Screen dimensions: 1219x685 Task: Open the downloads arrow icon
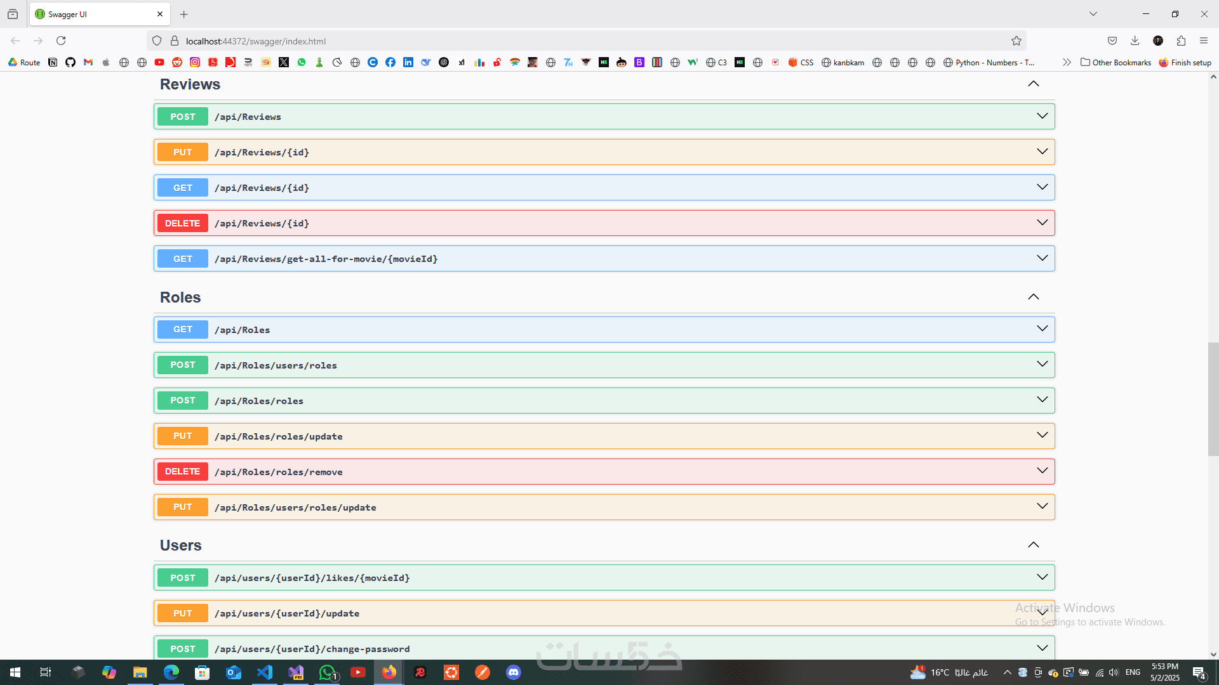(x=1135, y=41)
